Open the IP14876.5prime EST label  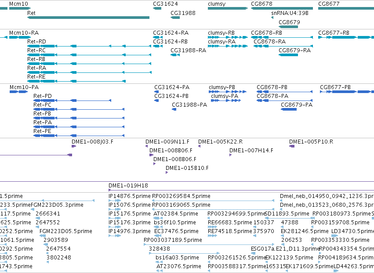pyautogui.click(x=130, y=196)
